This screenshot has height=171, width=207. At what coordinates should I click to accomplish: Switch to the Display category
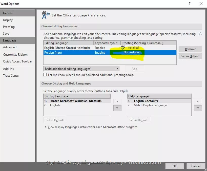(x=17, y=20)
